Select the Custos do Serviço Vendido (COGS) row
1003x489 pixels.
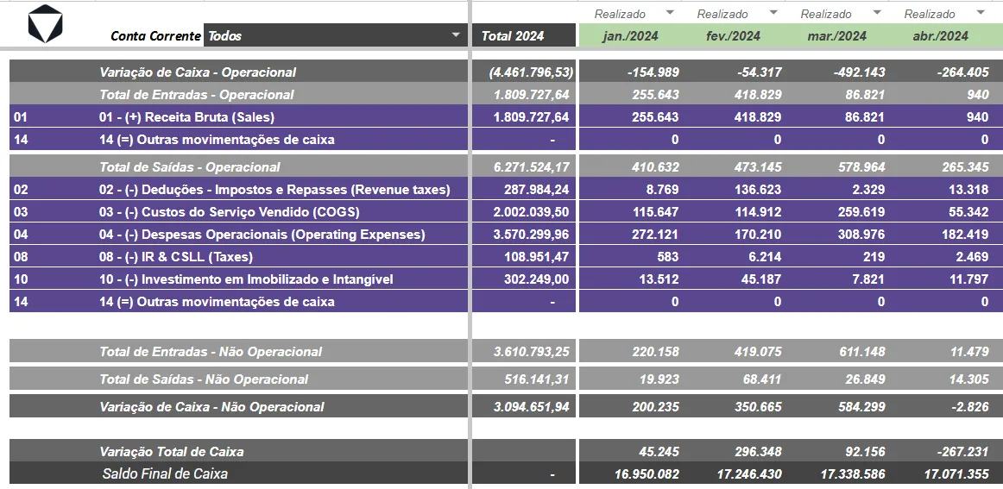click(x=238, y=211)
